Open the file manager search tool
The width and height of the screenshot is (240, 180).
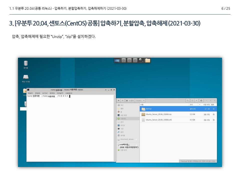click(x=187, y=100)
